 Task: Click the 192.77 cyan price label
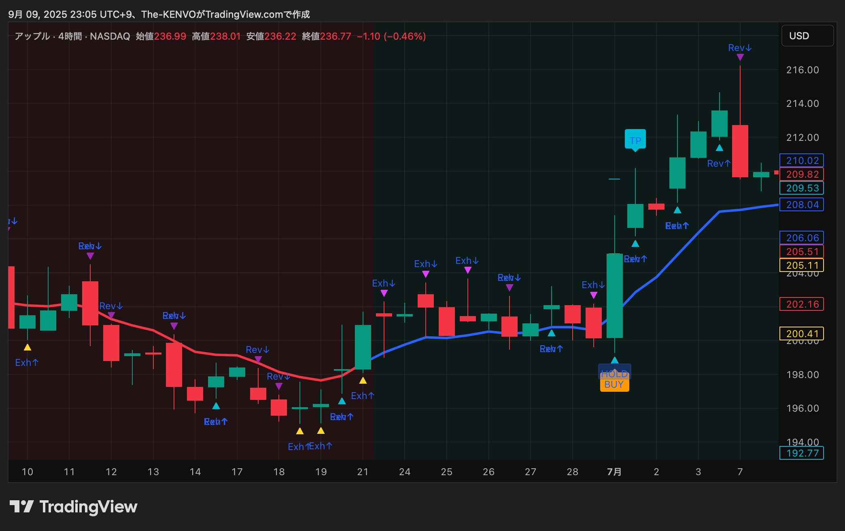pos(802,453)
